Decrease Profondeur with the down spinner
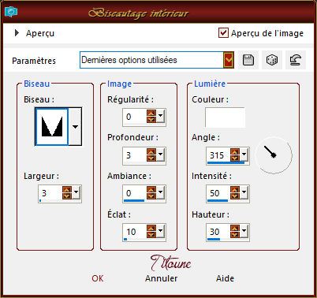317x298 pixels. point(151,158)
